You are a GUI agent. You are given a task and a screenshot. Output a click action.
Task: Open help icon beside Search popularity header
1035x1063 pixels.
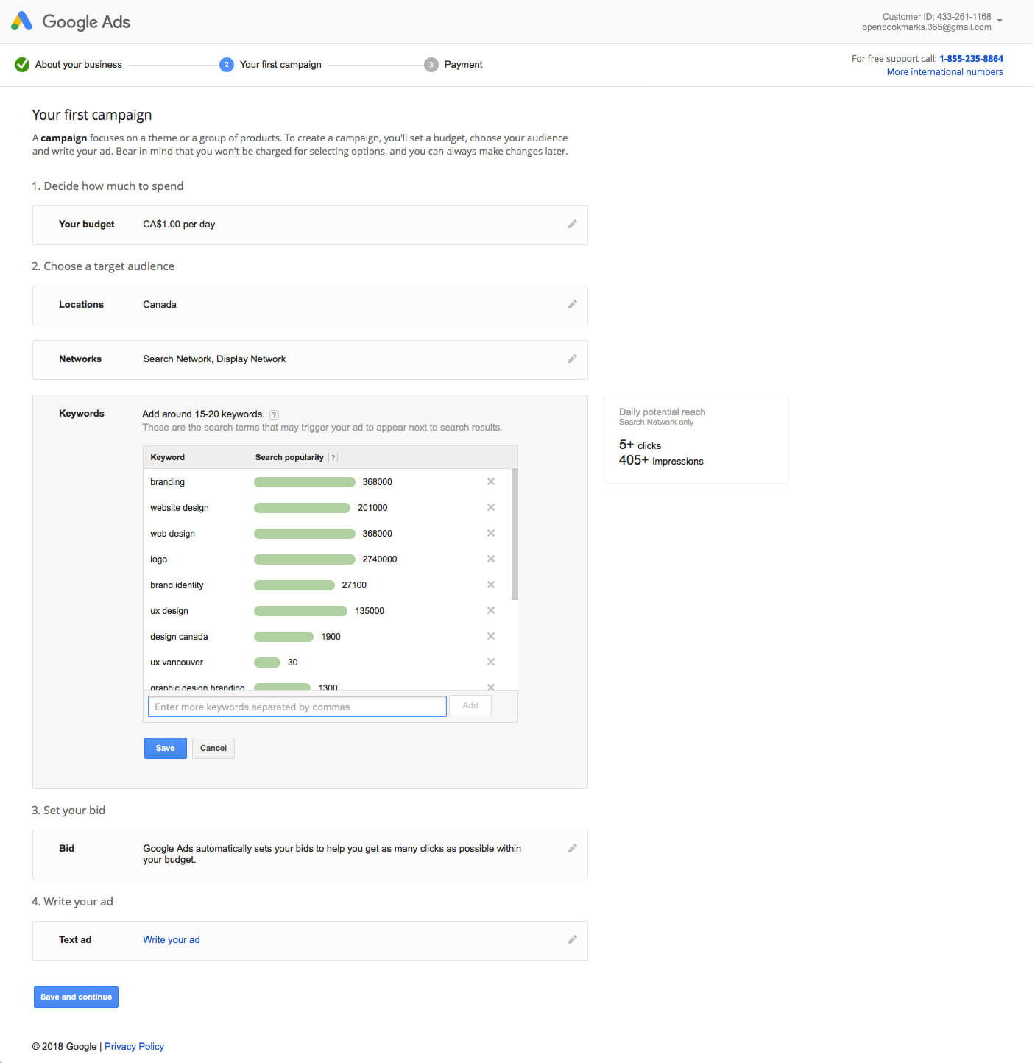click(x=333, y=457)
